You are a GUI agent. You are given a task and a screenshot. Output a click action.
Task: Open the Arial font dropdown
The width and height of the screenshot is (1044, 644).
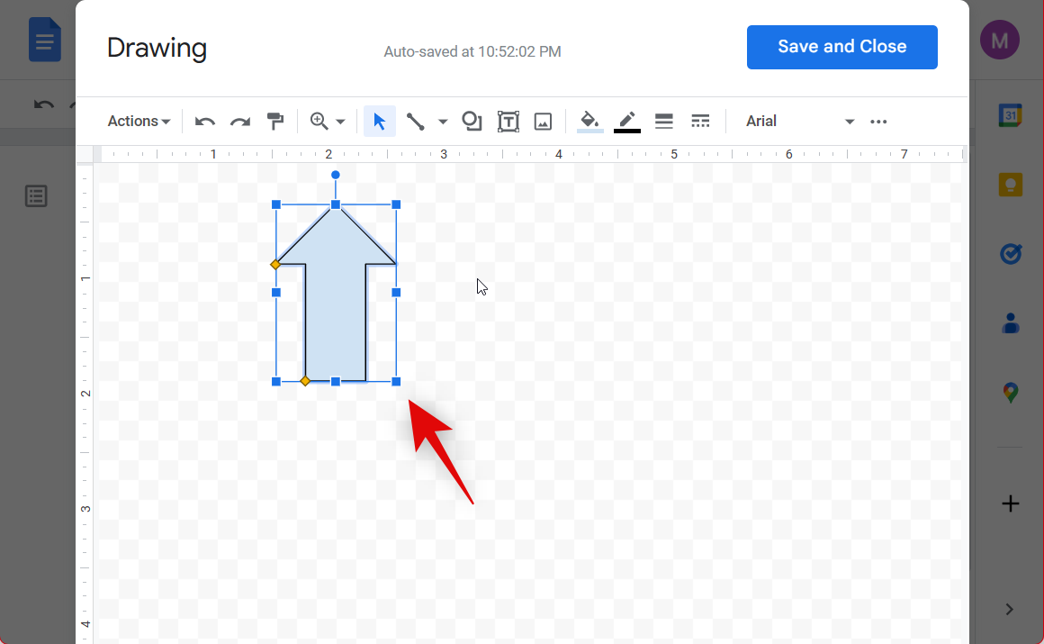[x=799, y=122]
